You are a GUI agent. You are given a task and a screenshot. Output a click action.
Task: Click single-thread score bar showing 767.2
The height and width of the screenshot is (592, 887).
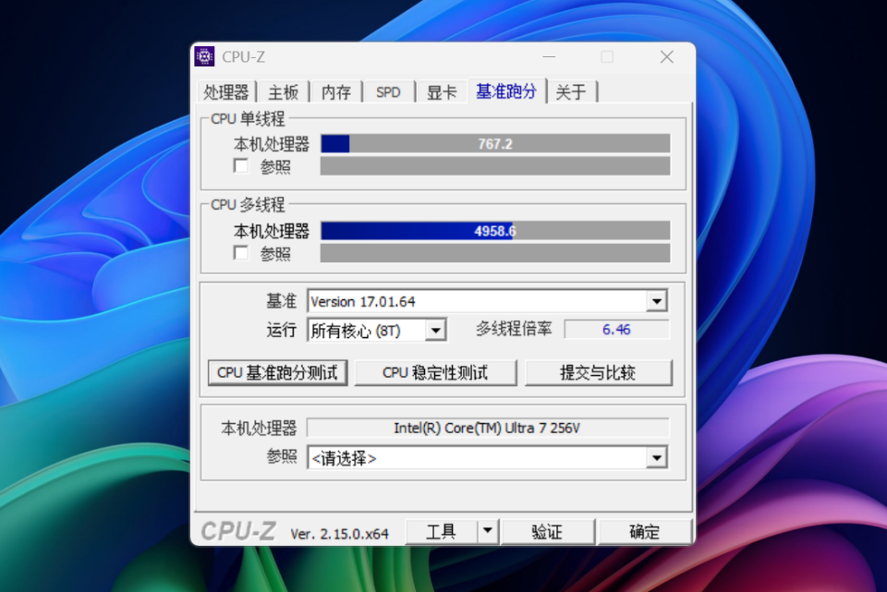(495, 144)
